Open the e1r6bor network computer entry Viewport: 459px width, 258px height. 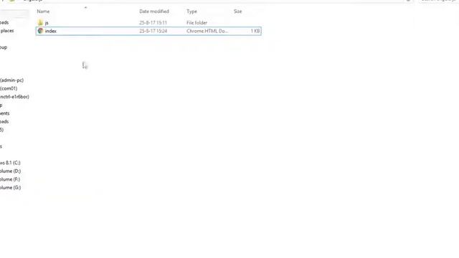pyautogui.click(x=14, y=97)
